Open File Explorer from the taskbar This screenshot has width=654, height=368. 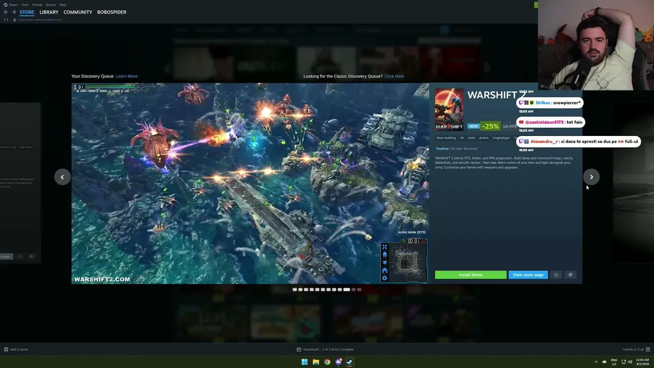coord(316,362)
